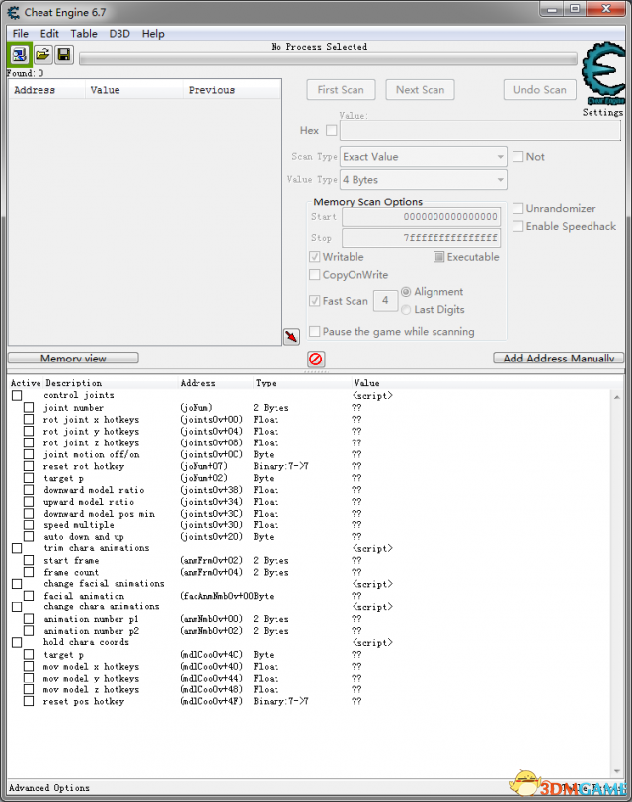
Task: Click the save floppy disk icon
Action: coord(64,55)
